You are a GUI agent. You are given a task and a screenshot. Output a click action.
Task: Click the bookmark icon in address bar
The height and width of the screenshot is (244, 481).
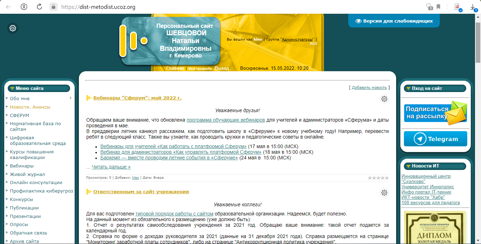click(438, 7)
